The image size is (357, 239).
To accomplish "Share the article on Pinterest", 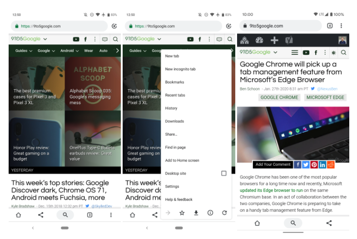I will (314, 164).
